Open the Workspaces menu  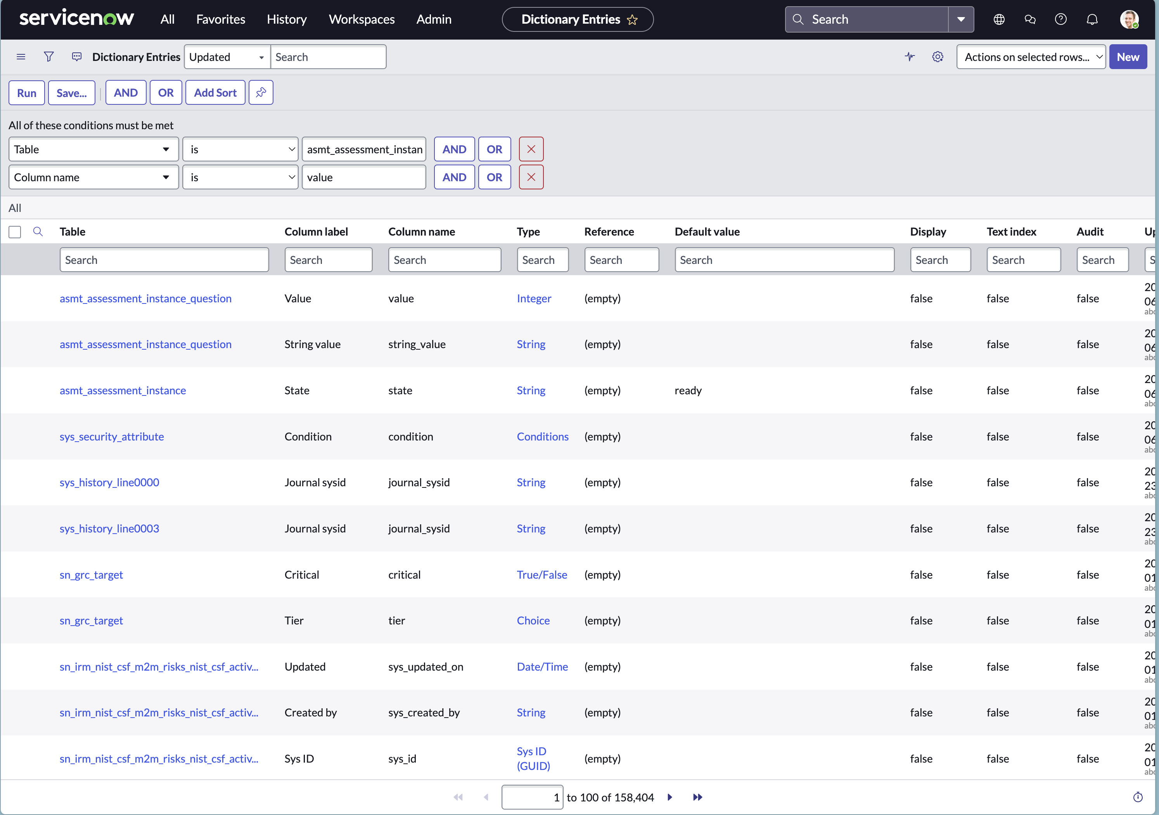tap(362, 19)
